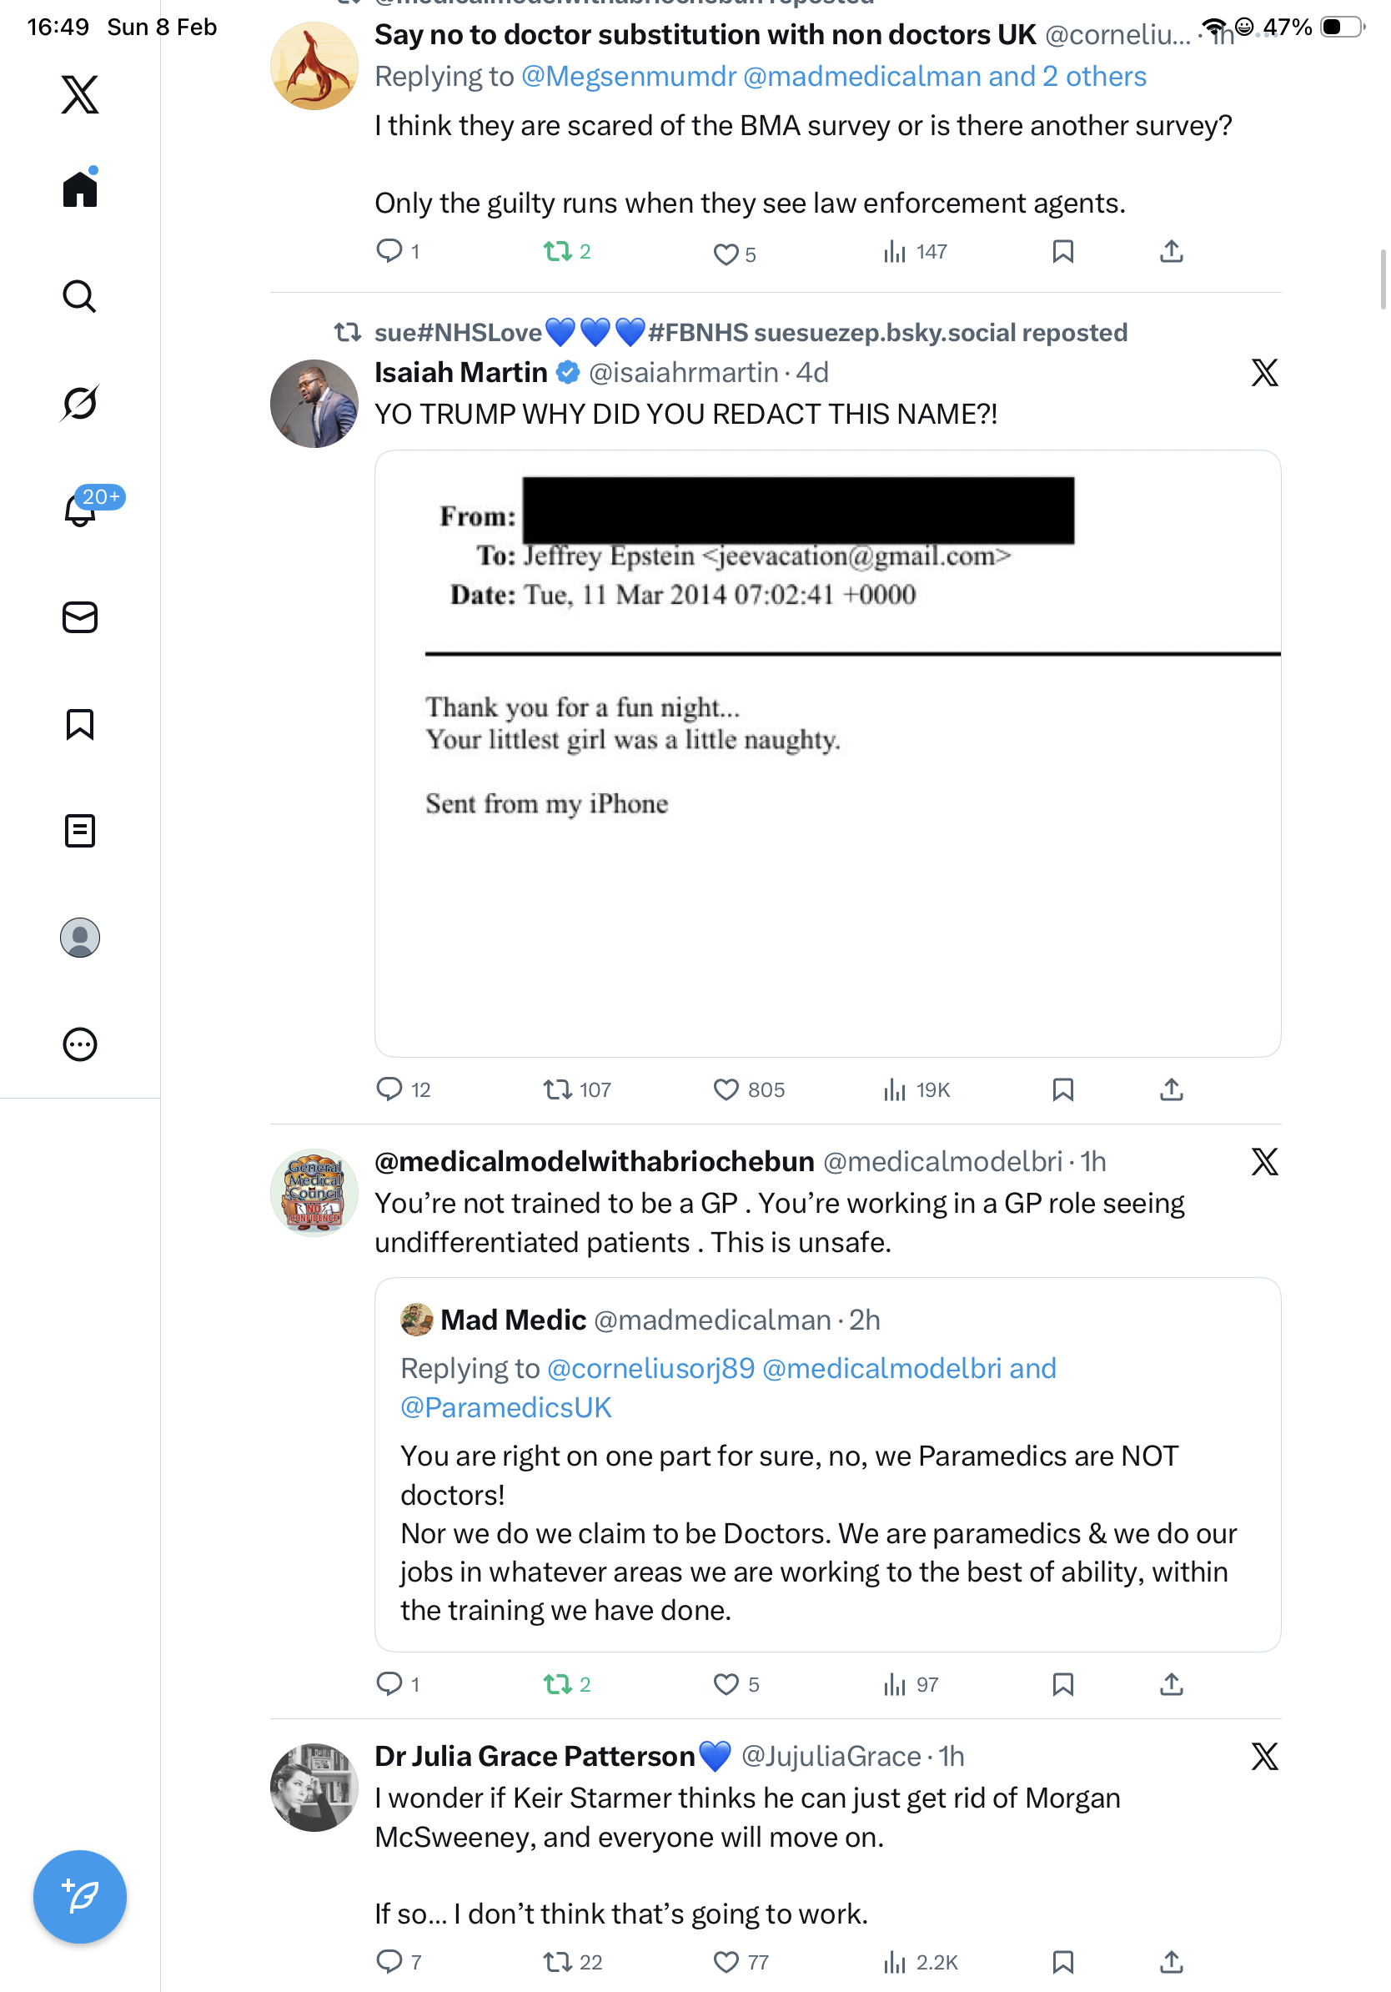1391x1992 pixels.
Task: Open X options menu on Julia Patterson's post
Action: pos(1264,1757)
